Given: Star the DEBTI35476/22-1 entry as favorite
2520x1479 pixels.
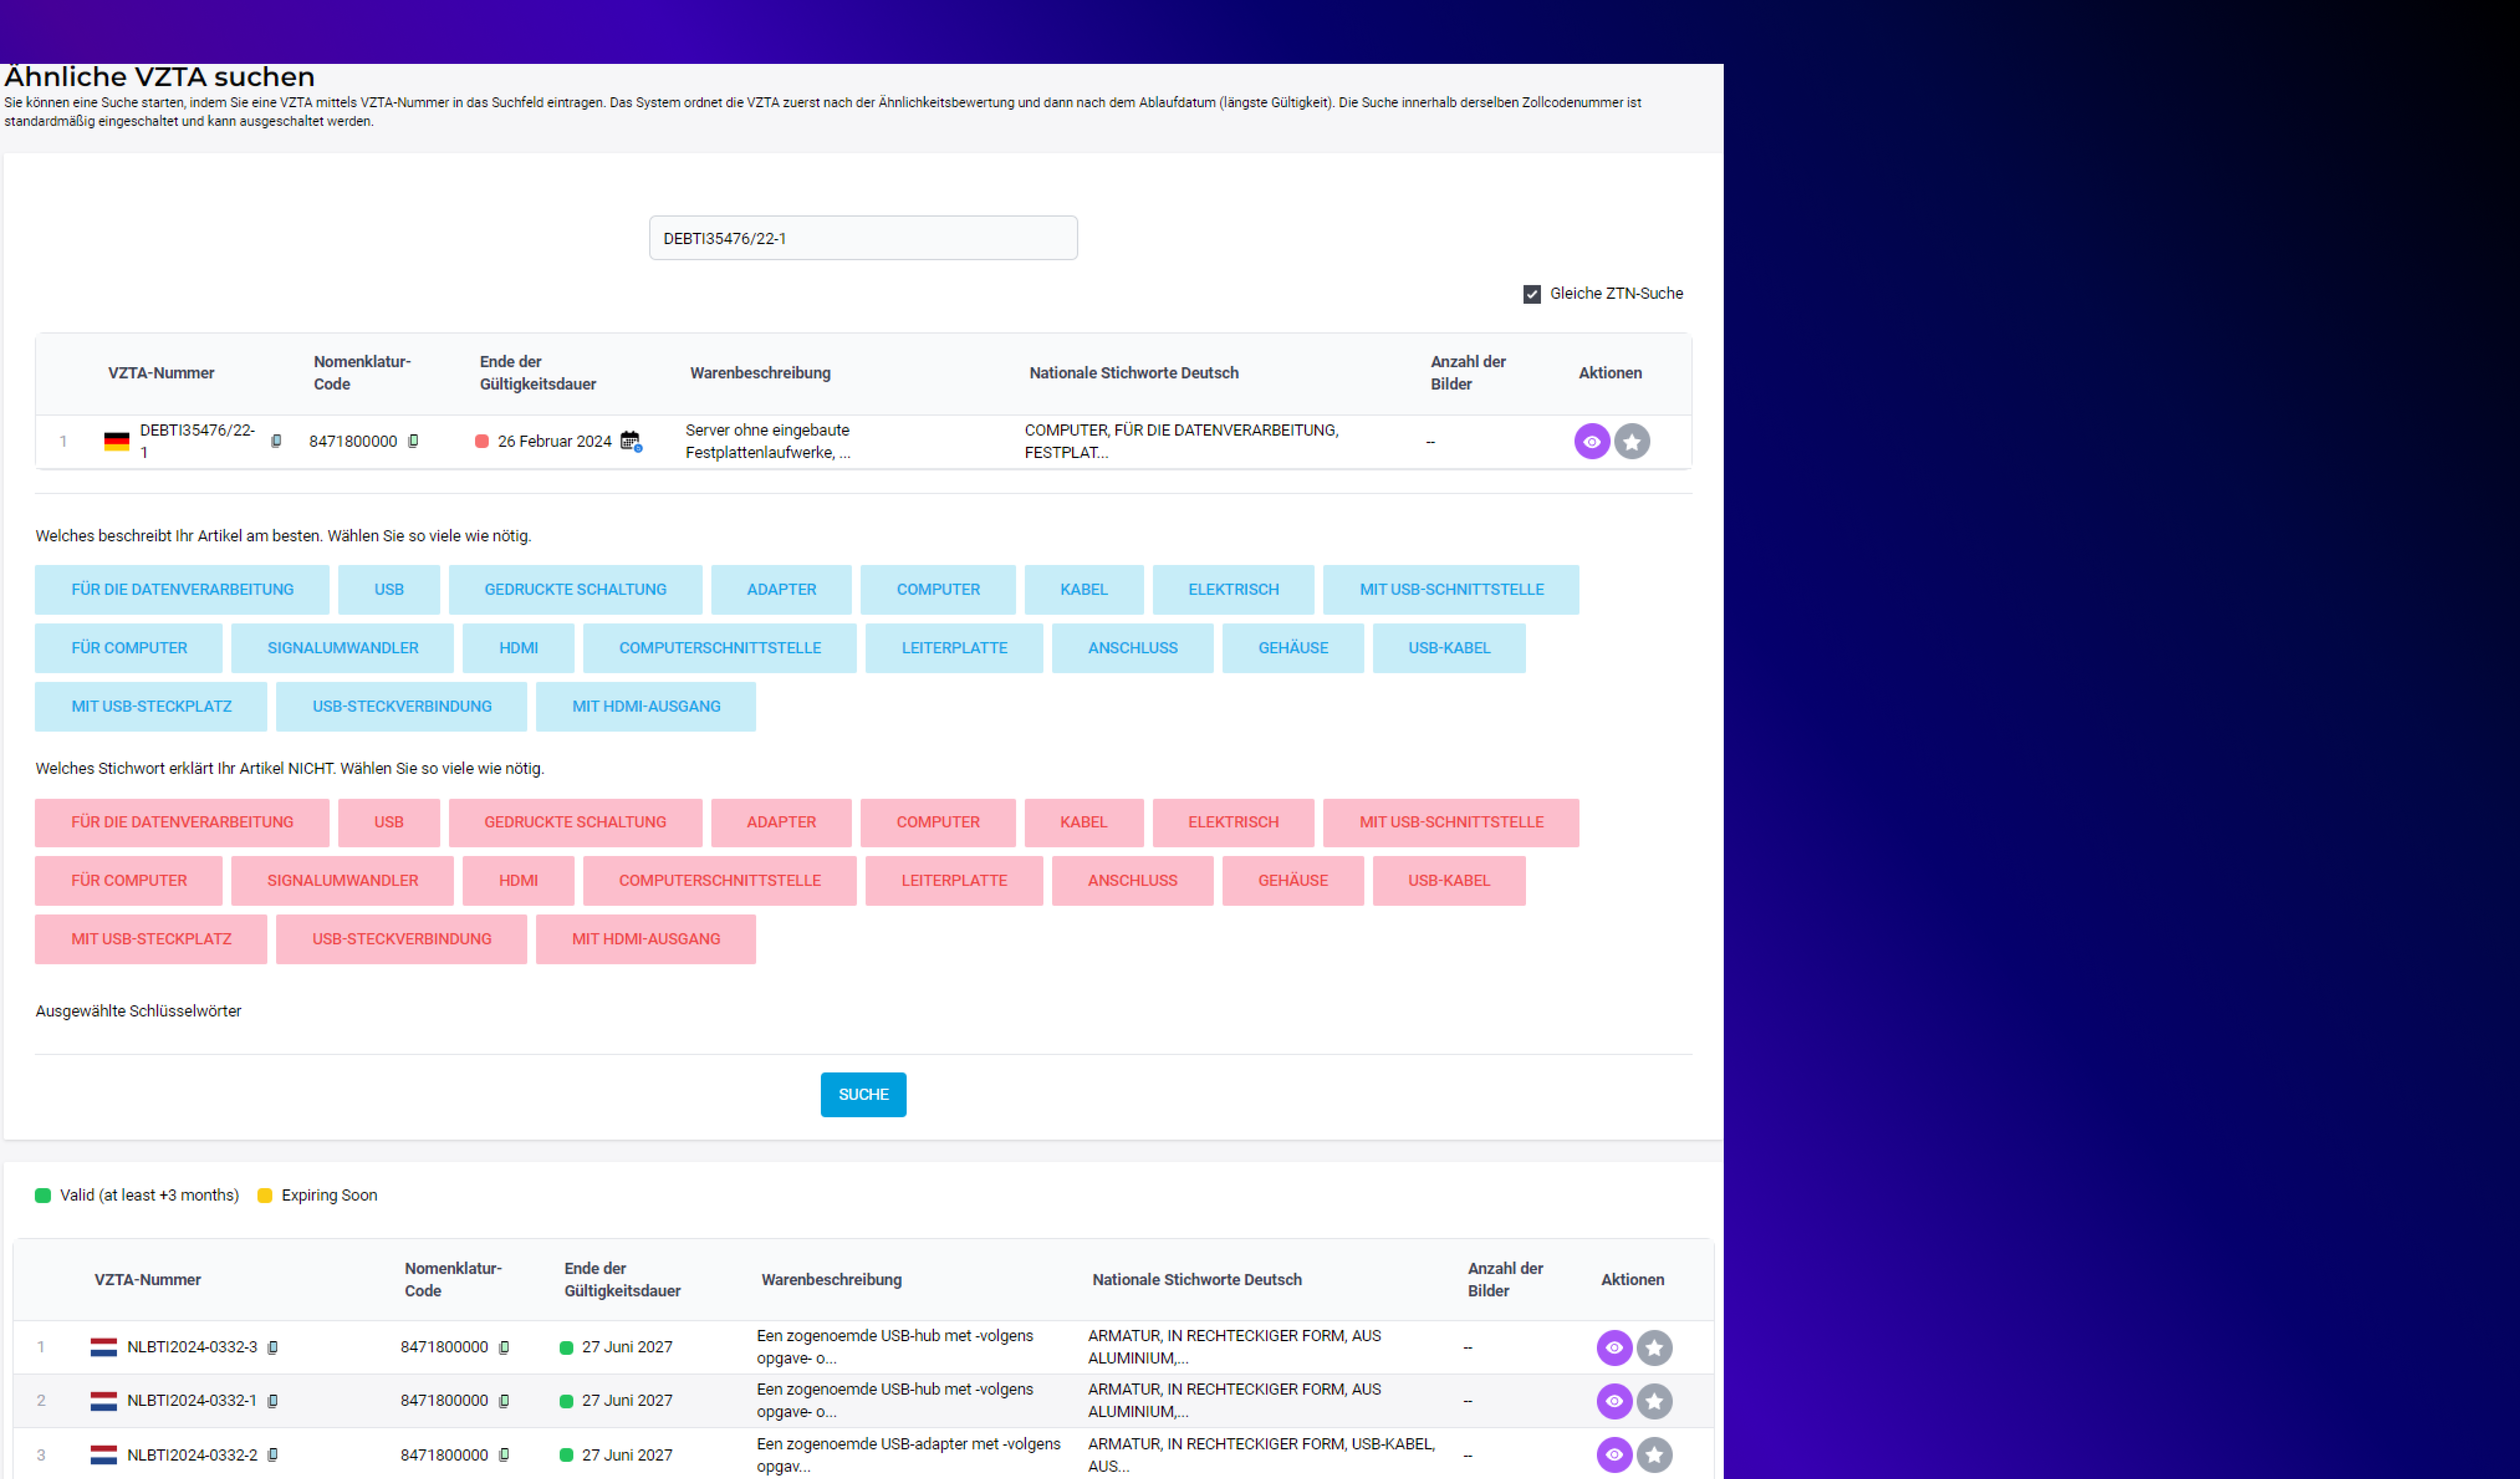Looking at the screenshot, I should pos(1631,441).
